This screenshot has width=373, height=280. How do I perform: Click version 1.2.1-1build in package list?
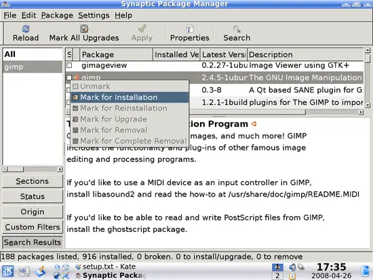[x=224, y=102]
